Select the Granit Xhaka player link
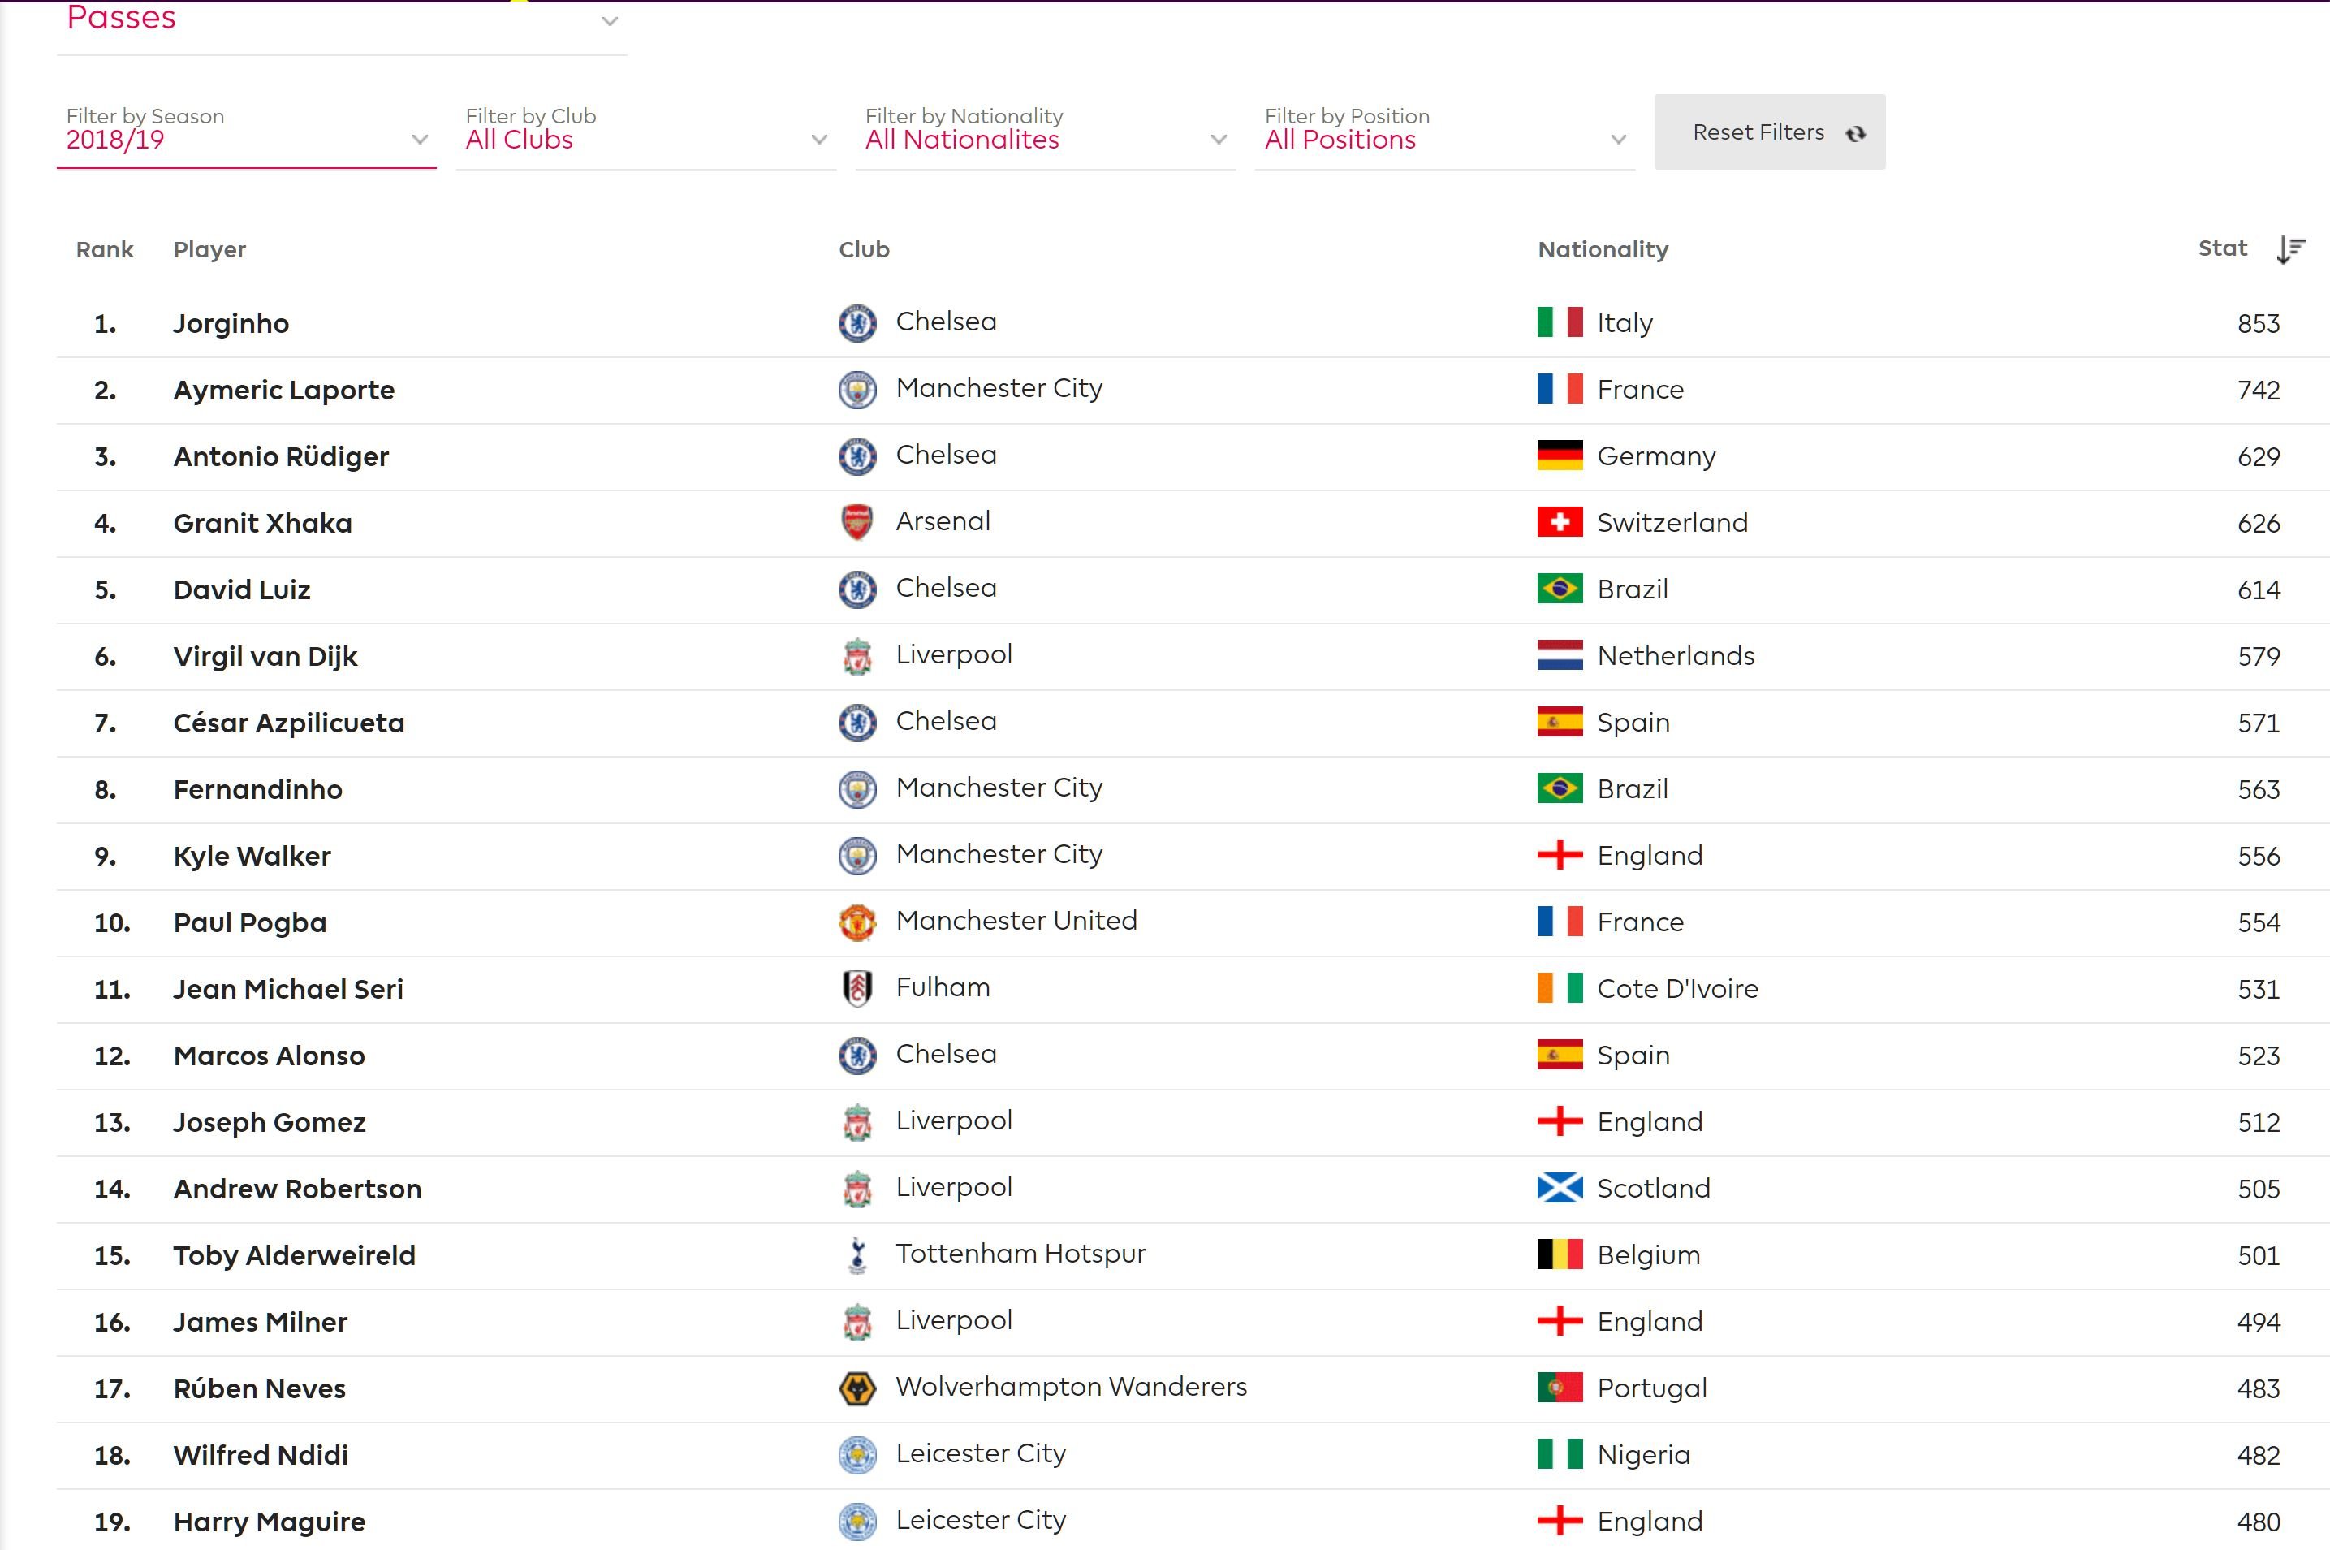The width and height of the screenshot is (2330, 1550). 263,523
